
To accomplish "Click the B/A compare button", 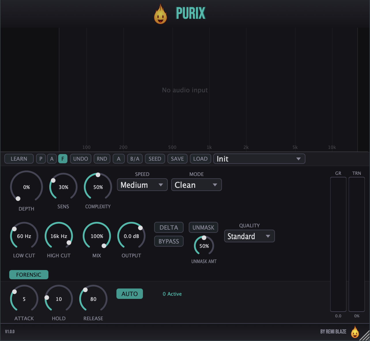I will point(135,159).
